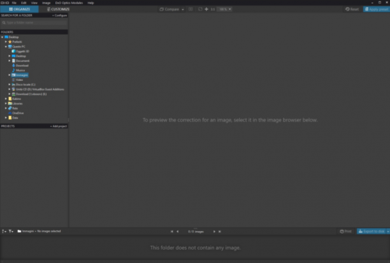This screenshot has width=390, height=263.
Task: Select the Documenti folder icon
Action: (13, 60)
